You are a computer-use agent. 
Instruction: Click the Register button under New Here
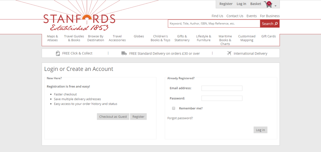(x=138, y=117)
